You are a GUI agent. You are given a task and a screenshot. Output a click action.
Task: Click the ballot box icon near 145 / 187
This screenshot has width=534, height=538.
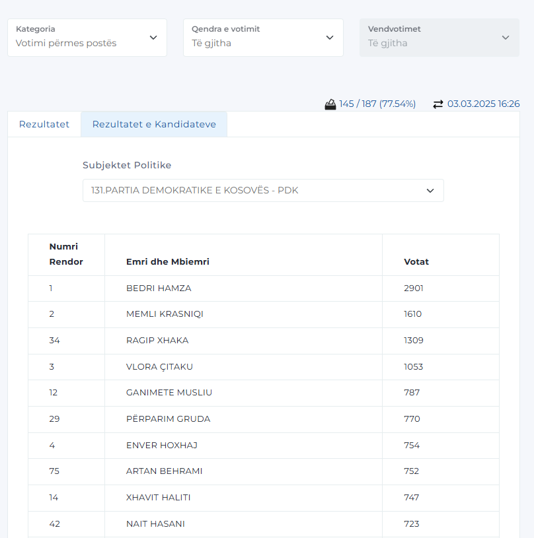pos(330,104)
